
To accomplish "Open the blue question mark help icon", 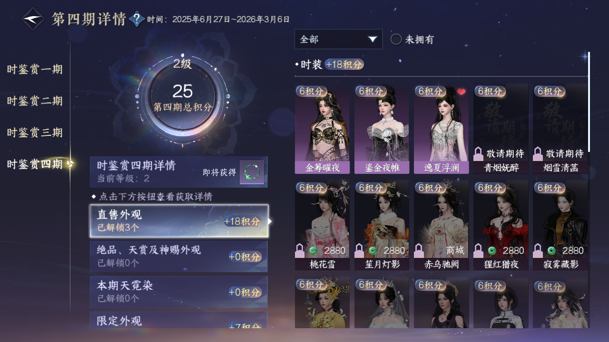I will pos(137,19).
